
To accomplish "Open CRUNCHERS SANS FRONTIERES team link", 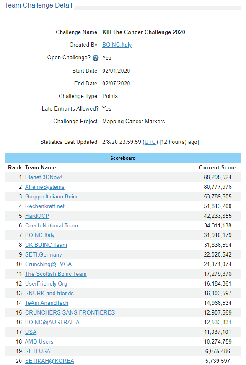I will 70,312.
